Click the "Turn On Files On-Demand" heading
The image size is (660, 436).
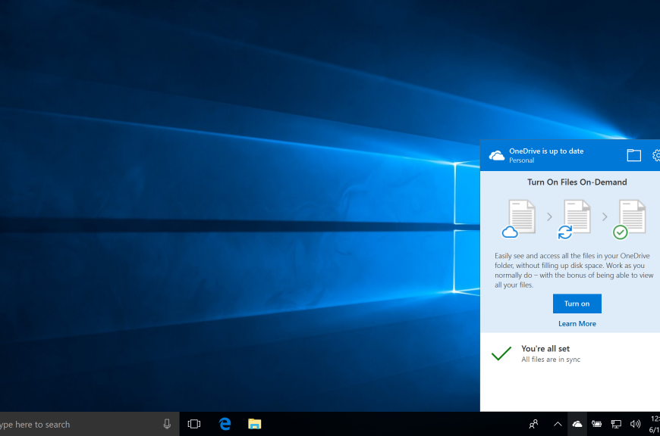pyautogui.click(x=577, y=182)
